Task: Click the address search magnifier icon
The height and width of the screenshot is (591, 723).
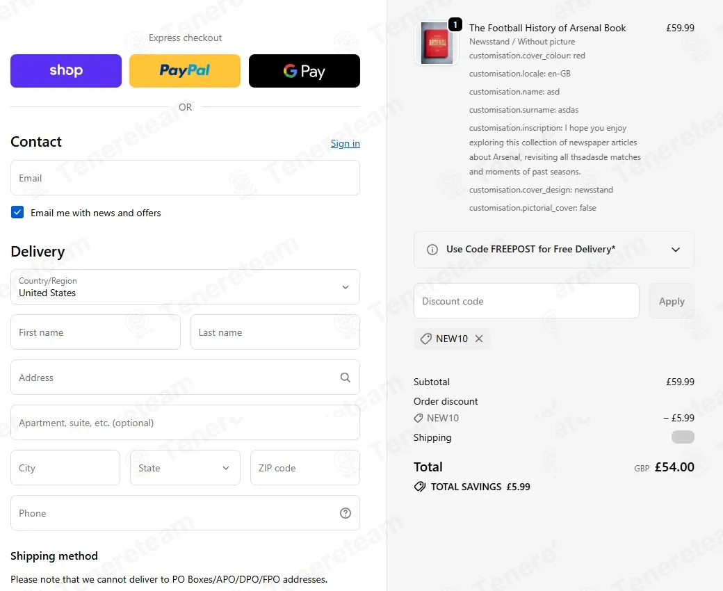Action: click(345, 378)
